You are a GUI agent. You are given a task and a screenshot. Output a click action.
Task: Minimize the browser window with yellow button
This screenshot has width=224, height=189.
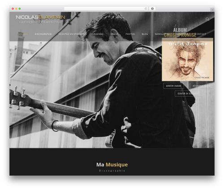click(16, 9)
